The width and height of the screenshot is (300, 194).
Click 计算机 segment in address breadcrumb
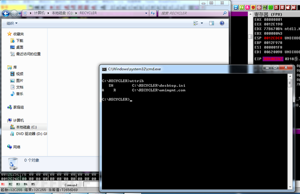(x=41, y=13)
